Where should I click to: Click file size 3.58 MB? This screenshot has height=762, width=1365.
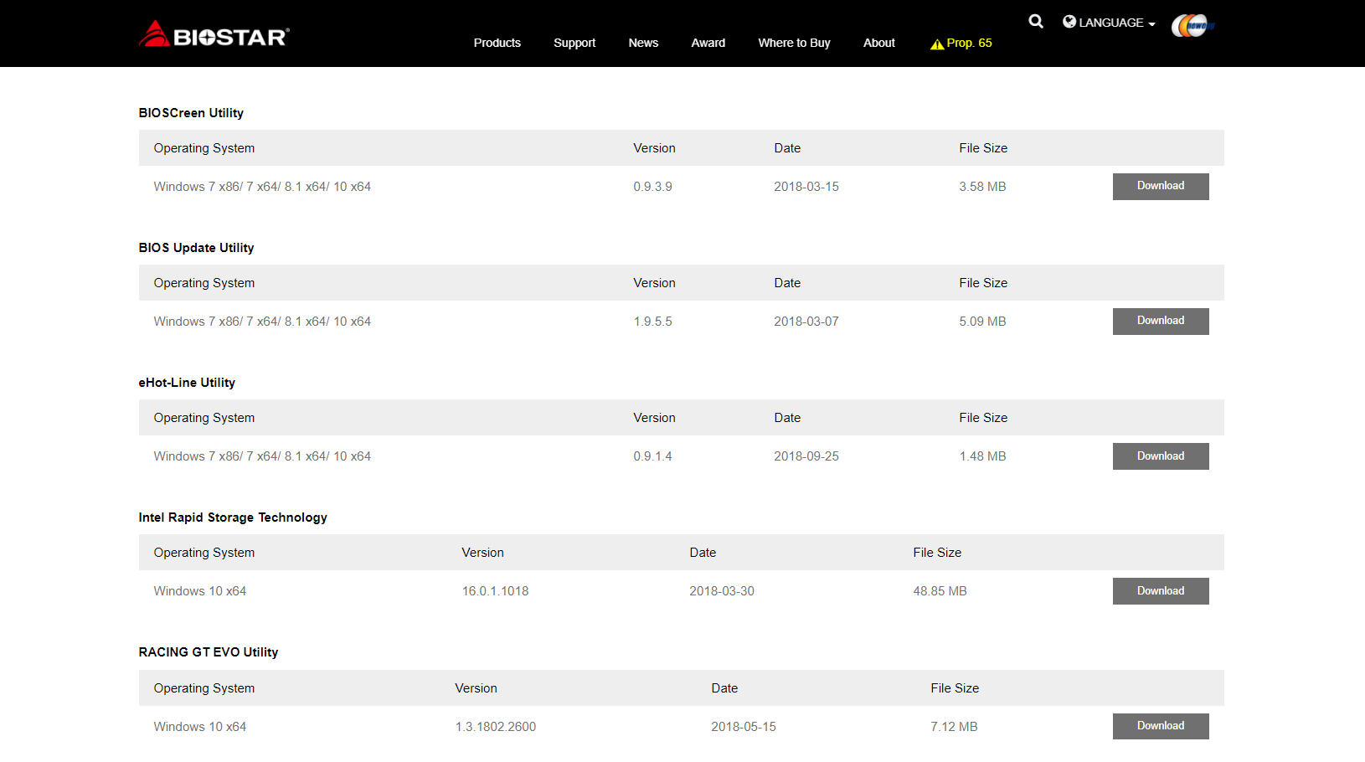[x=982, y=187]
